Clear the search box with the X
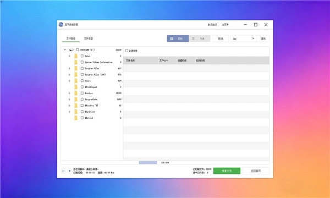This screenshot has height=198, width=330. point(253,38)
